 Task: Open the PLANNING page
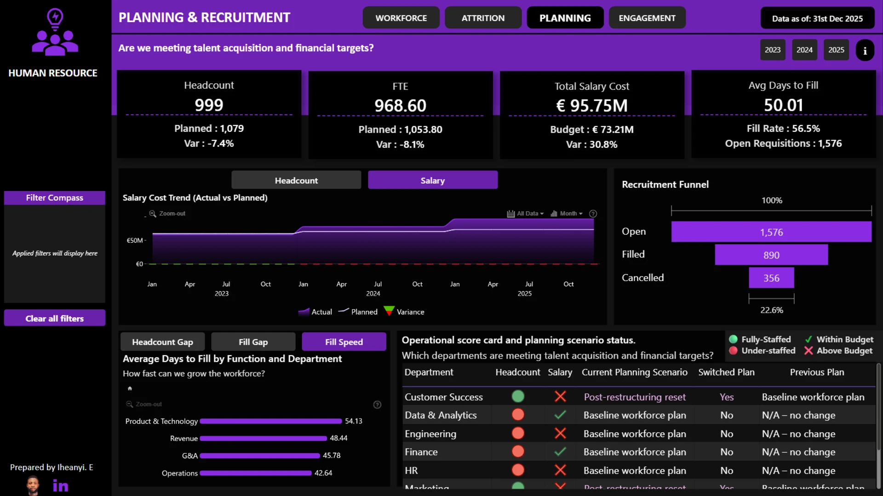[565, 18]
